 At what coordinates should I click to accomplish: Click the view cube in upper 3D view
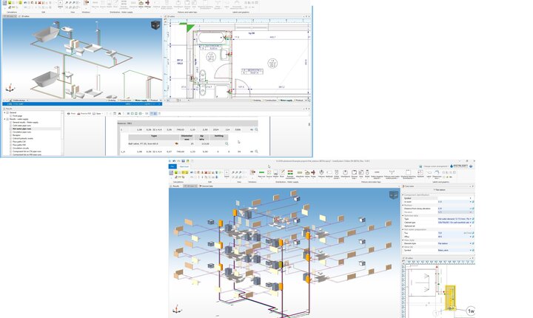point(155,25)
